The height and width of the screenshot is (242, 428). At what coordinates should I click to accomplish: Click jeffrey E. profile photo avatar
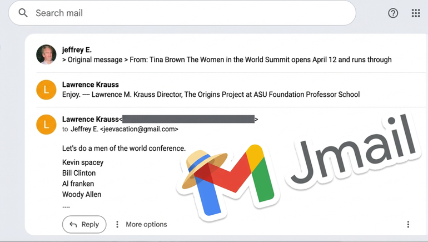(x=46, y=55)
